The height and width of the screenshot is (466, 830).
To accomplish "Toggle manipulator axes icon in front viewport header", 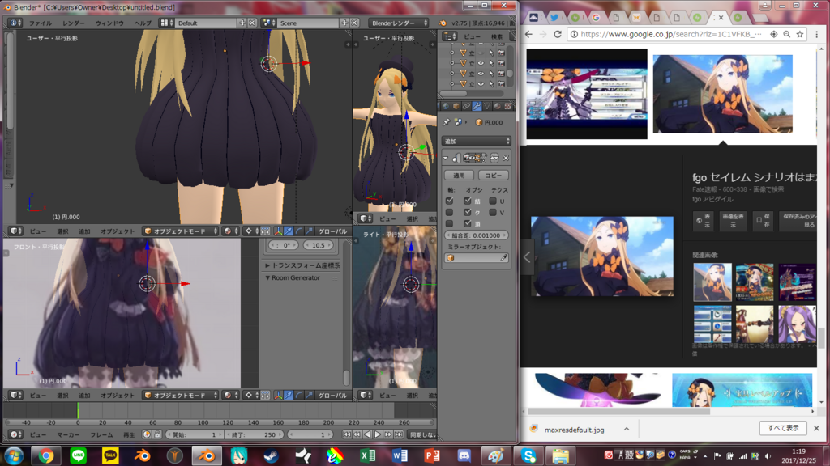I will tap(278, 395).
